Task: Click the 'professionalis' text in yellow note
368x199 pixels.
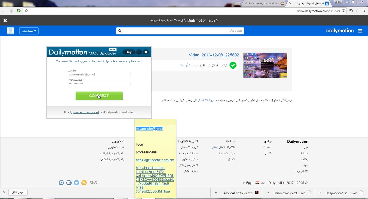Action: 146,152
